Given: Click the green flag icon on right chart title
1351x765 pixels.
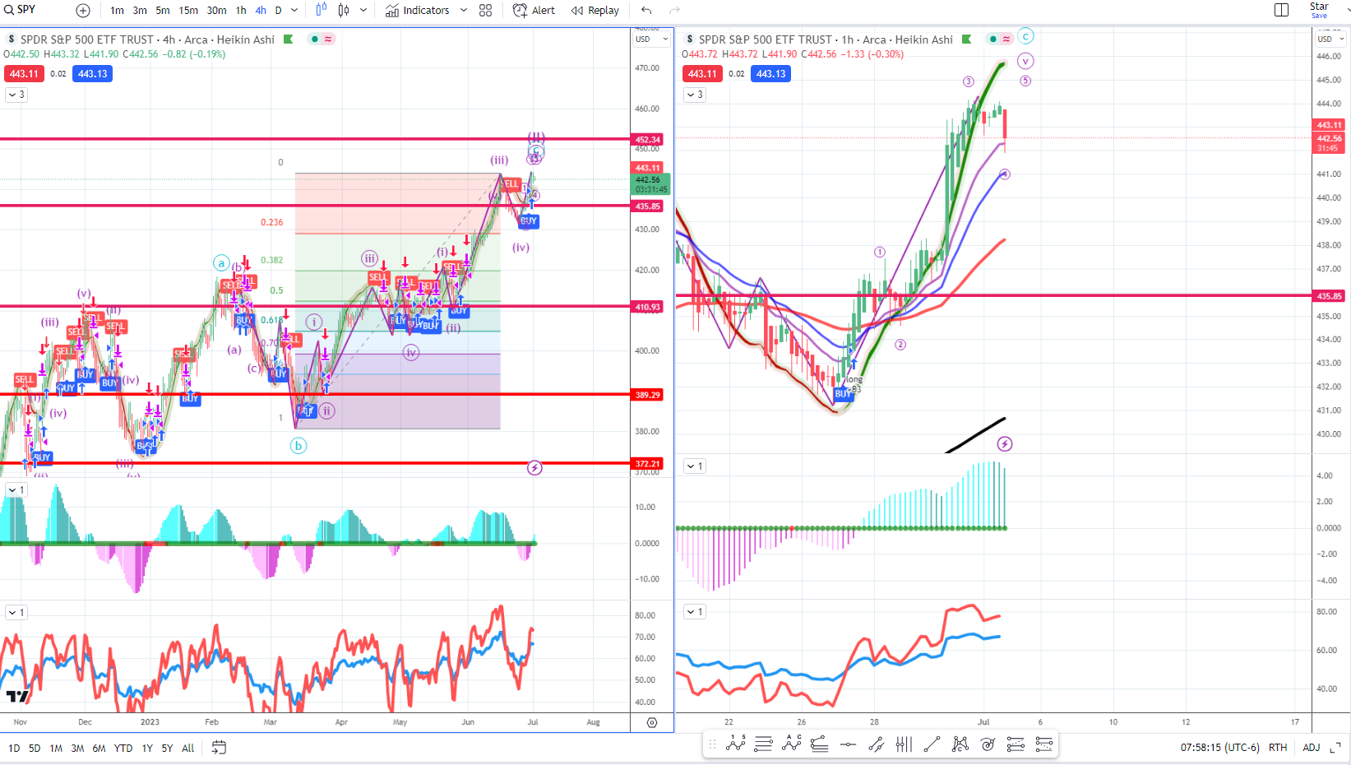Looking at the screenshot, I should pos(966,39).
